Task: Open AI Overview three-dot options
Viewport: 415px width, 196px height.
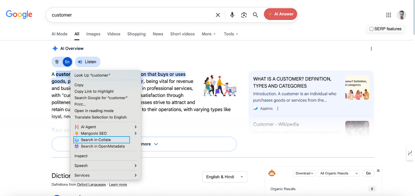Action: click(x=371, y=49)
